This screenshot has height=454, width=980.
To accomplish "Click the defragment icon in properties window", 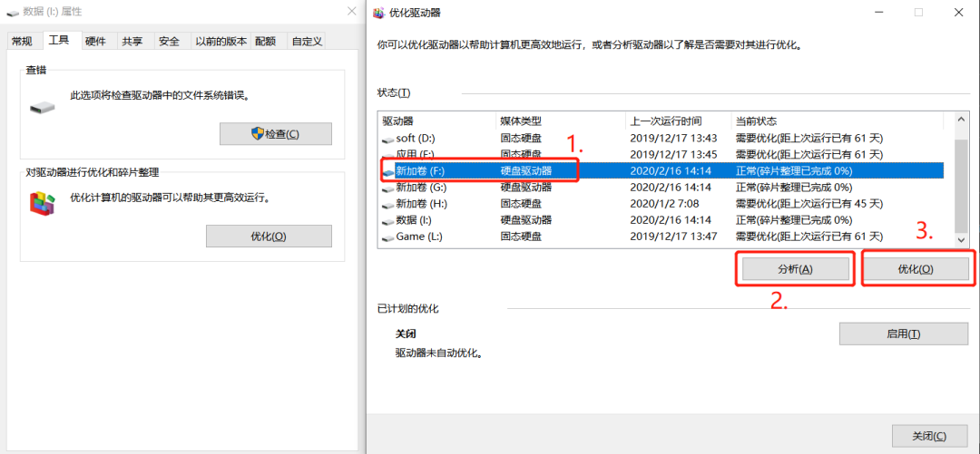I will click(43, 203).
